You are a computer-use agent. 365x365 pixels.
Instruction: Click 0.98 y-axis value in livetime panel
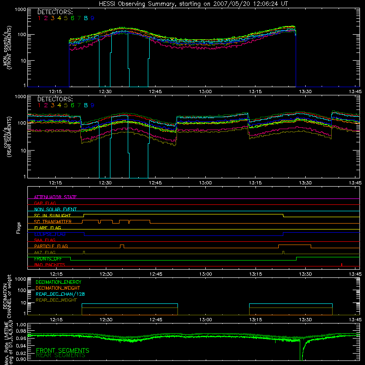21,331
